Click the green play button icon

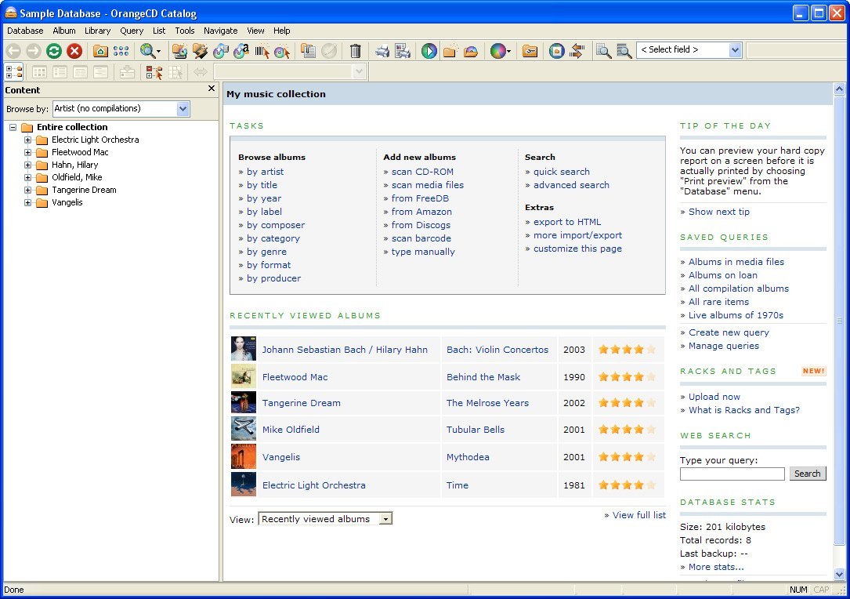coord(429,51)
